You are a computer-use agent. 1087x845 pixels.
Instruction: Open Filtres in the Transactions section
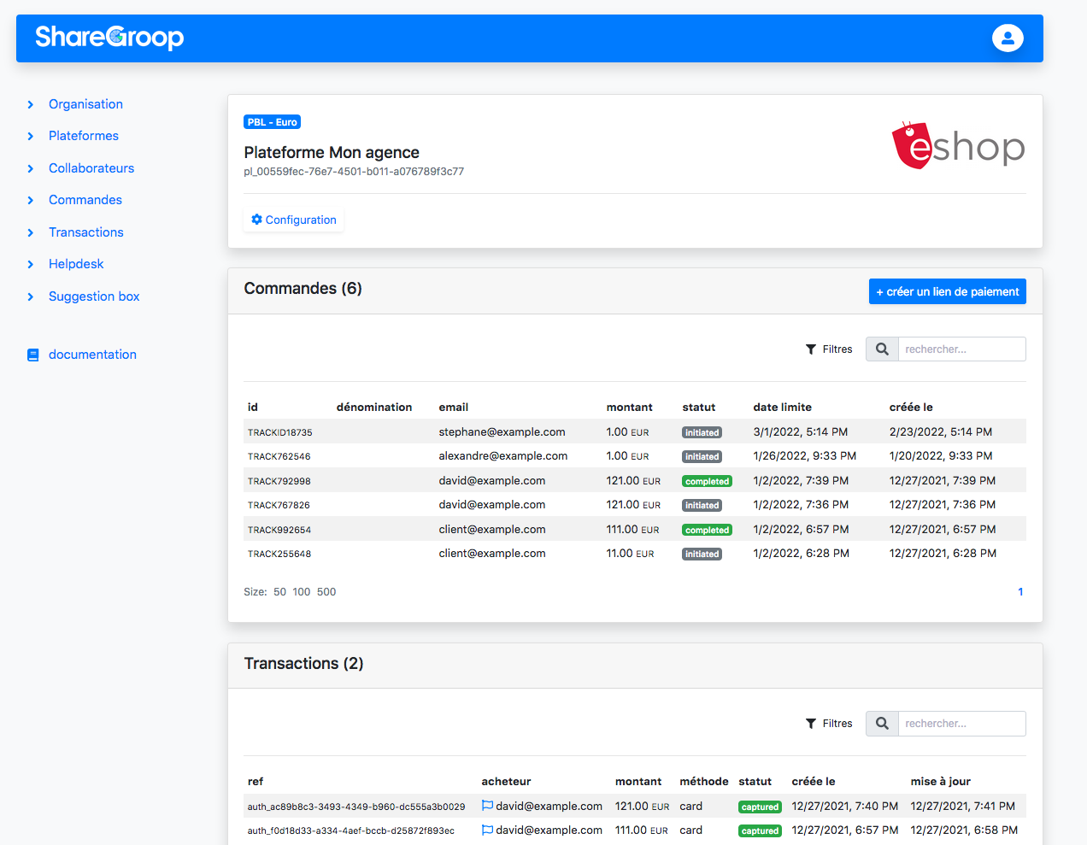click(829, 724)
